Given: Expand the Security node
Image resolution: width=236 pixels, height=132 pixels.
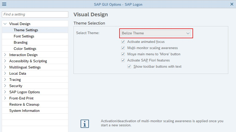Looking at the screenshot, I should click(x=5, y=86).
